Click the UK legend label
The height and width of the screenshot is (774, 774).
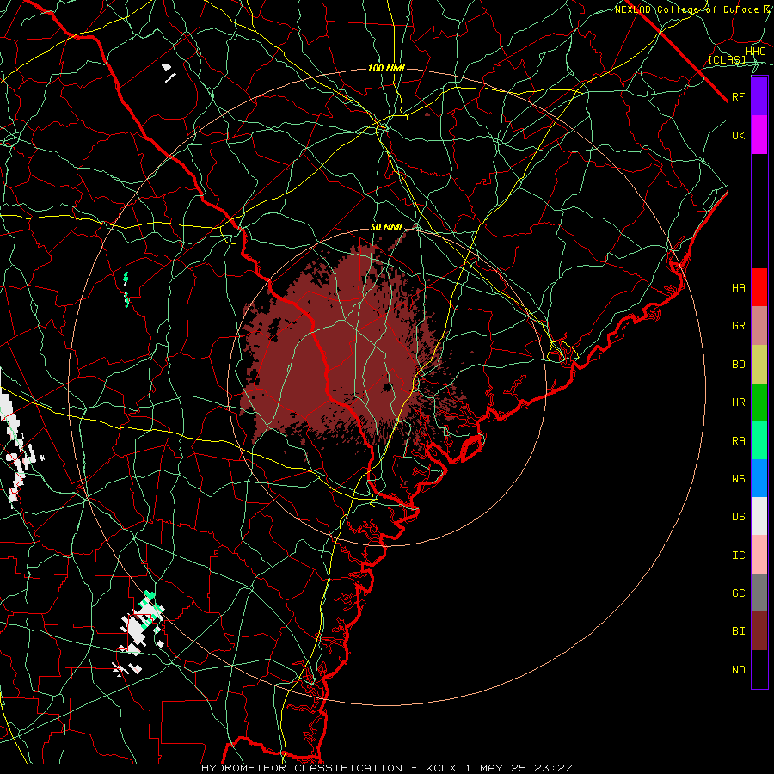pos(738,135)
